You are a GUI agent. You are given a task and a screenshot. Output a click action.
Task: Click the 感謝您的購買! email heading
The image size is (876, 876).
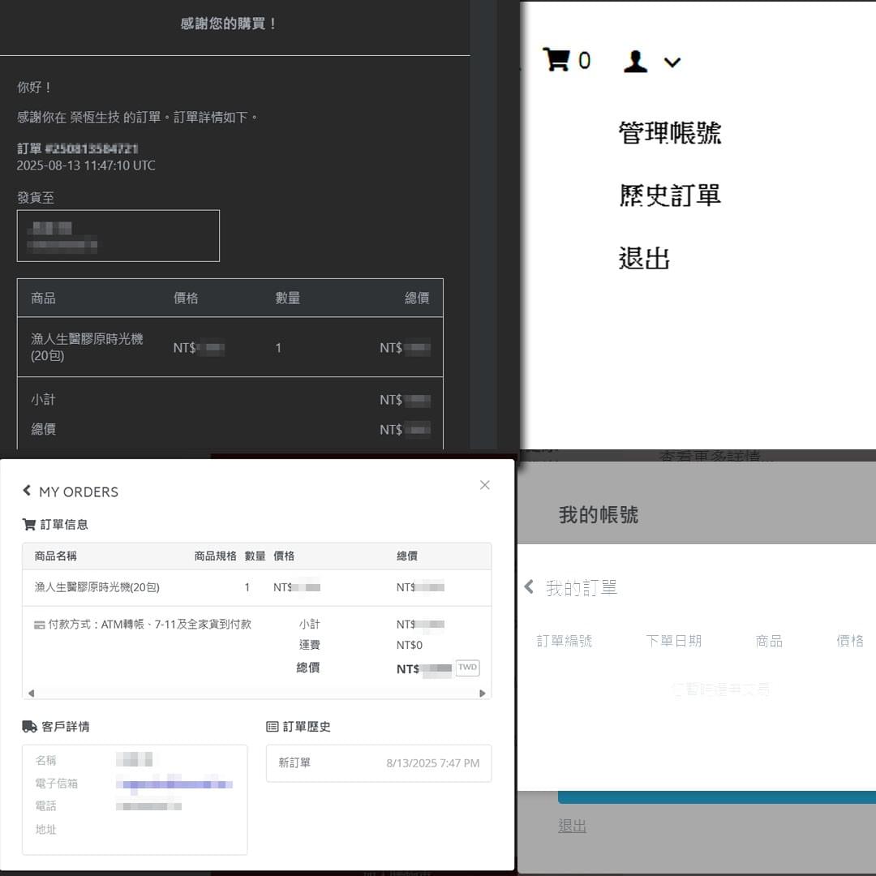click(x=228, y=24)
